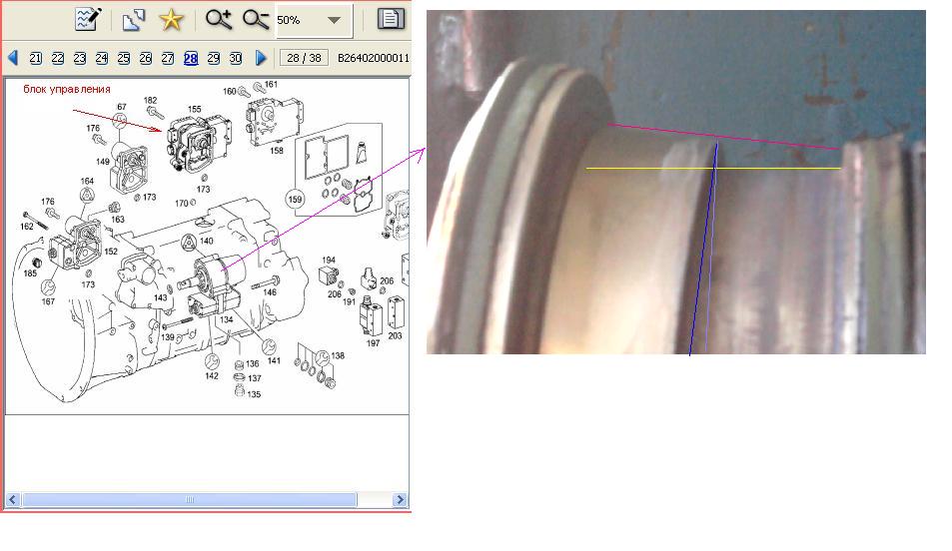Select circled part number 159
The height and width of the screenshot is (551, 952).
pos(295,199)
